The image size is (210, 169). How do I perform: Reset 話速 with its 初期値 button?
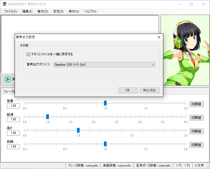(x=197, y=118)
